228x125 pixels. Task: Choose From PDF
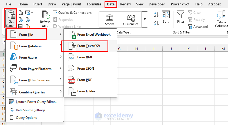(x=90, y=80)
